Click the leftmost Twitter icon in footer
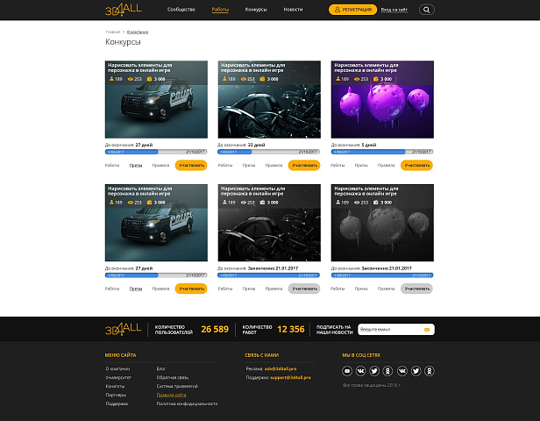540x421 pixels. (x=374, y=371)
